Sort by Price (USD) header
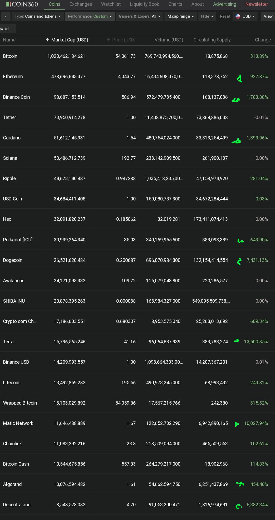275x520 pixels. tap(124, 40)
